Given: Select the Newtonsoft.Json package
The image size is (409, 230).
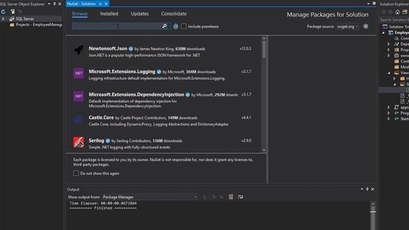Looking at the screenshot, I should [x=163, y=51].
